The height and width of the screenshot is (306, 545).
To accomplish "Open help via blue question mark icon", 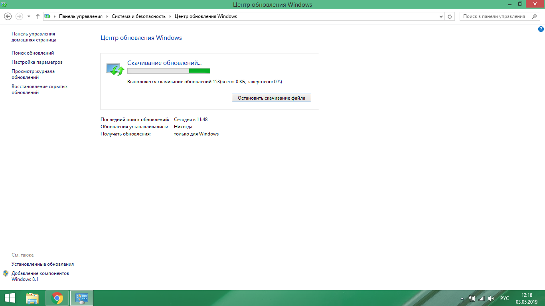I will click(541, 29).
